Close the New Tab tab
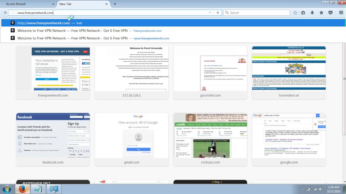The height and width of the screenshot is (194, 346). coord(107,4)
